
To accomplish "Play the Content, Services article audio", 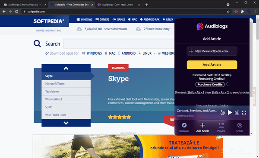I will pyautogui.click(x=230, y=112).
